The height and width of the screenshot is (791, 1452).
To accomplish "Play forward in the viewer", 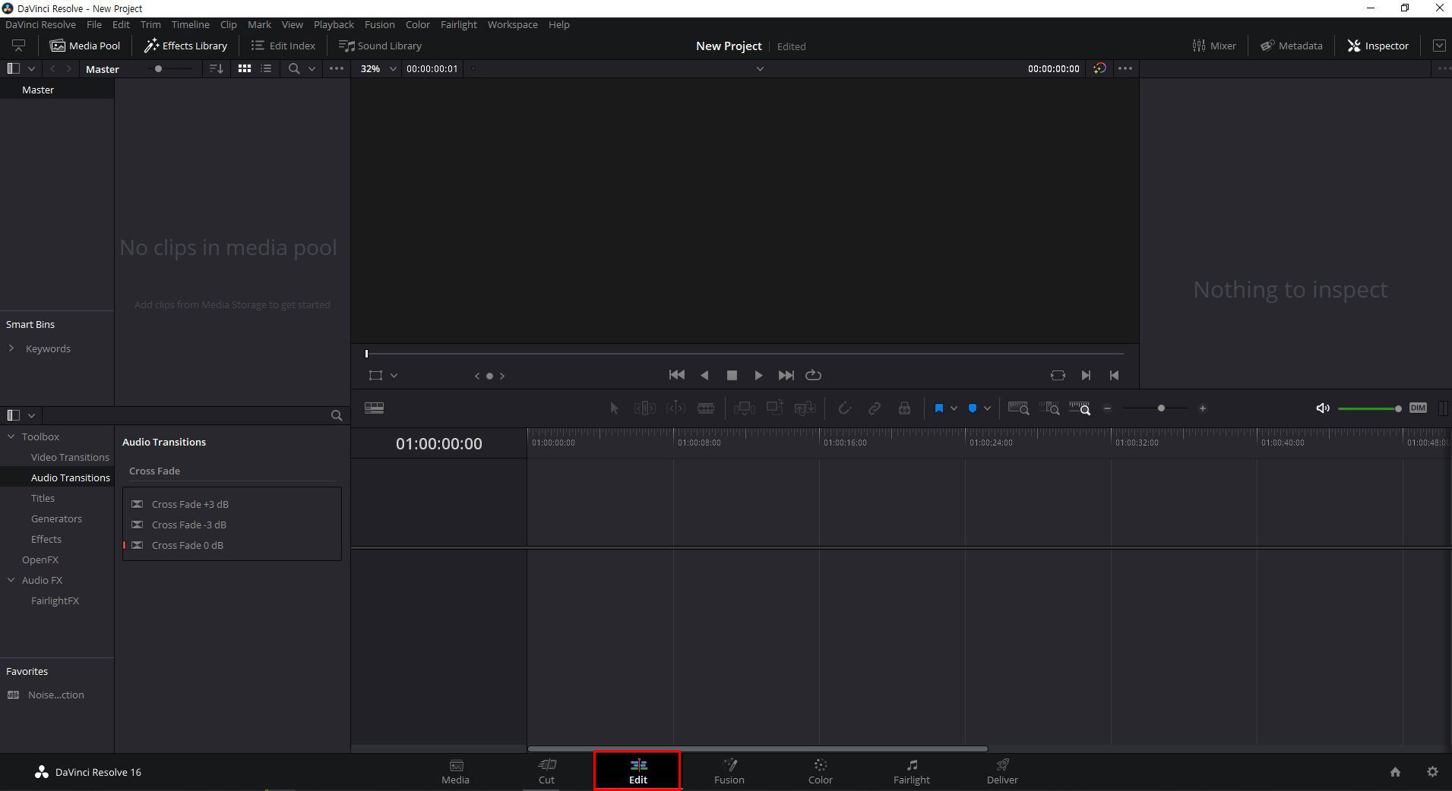I will [758, 375].
